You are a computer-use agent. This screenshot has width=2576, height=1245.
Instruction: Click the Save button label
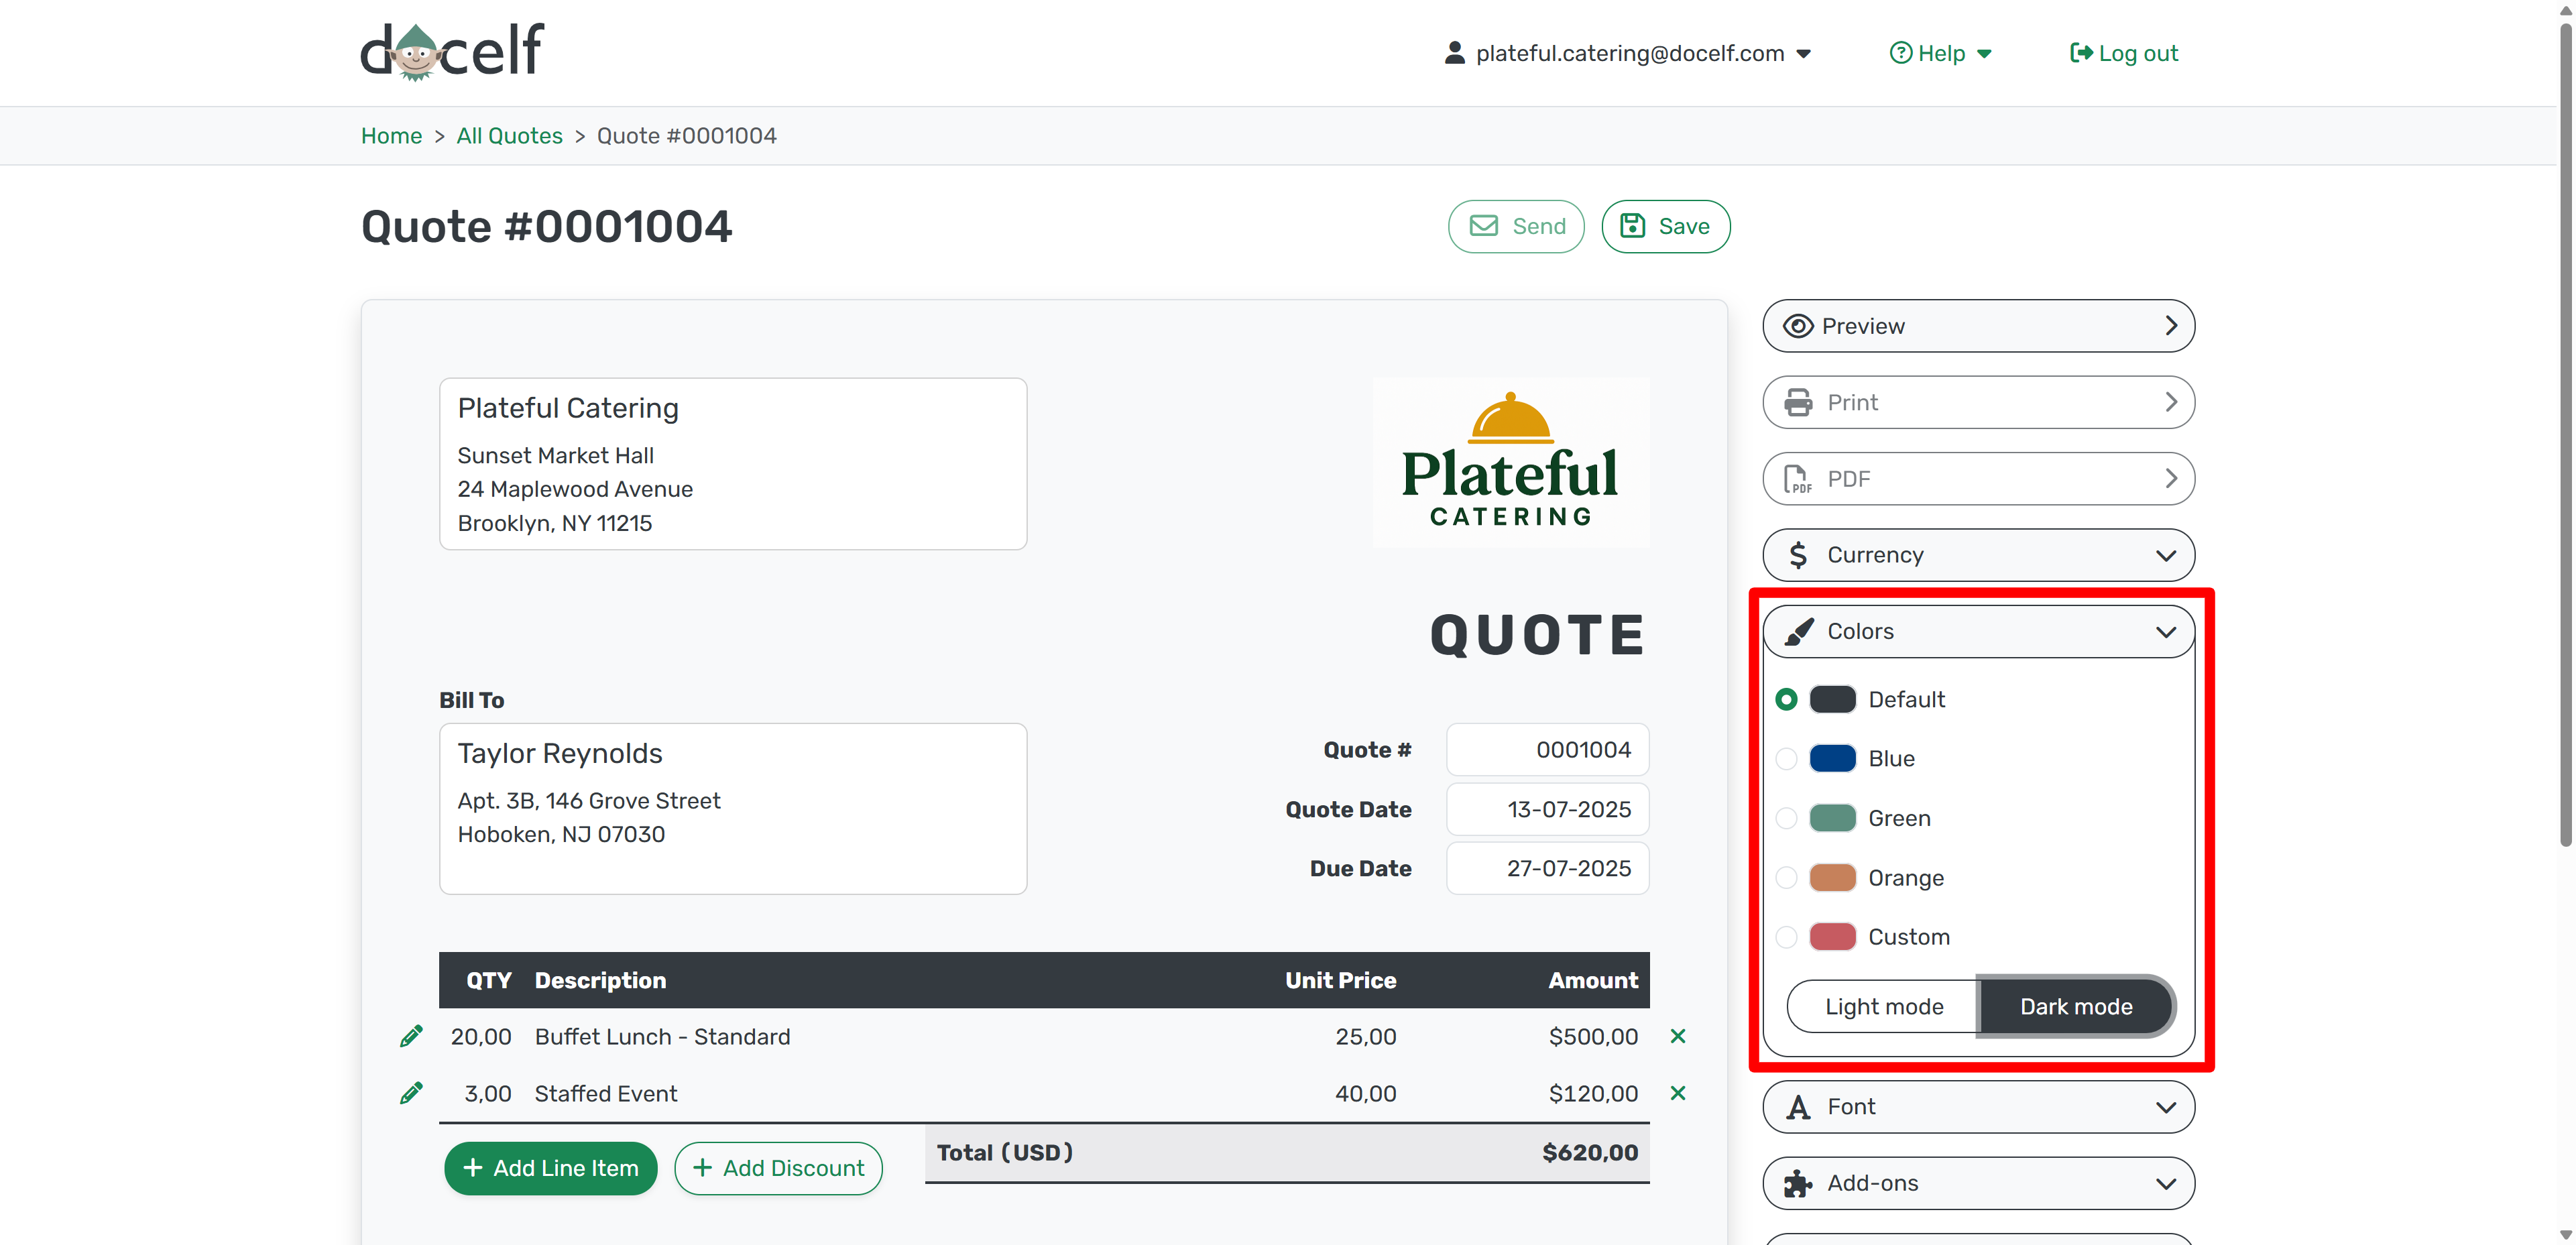(x=1684, y=226)
